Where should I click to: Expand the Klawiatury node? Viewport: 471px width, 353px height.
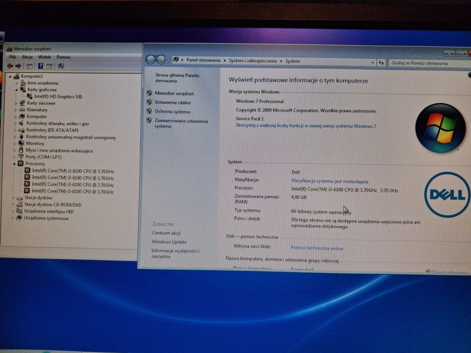(16, 110)
